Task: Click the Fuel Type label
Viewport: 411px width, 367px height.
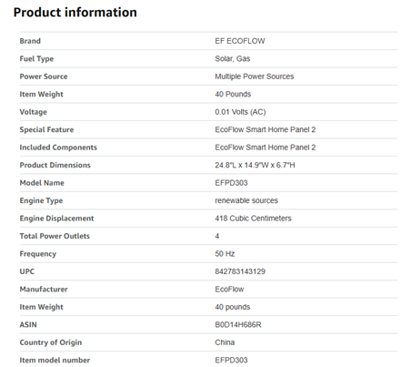Action: point(36,59)
